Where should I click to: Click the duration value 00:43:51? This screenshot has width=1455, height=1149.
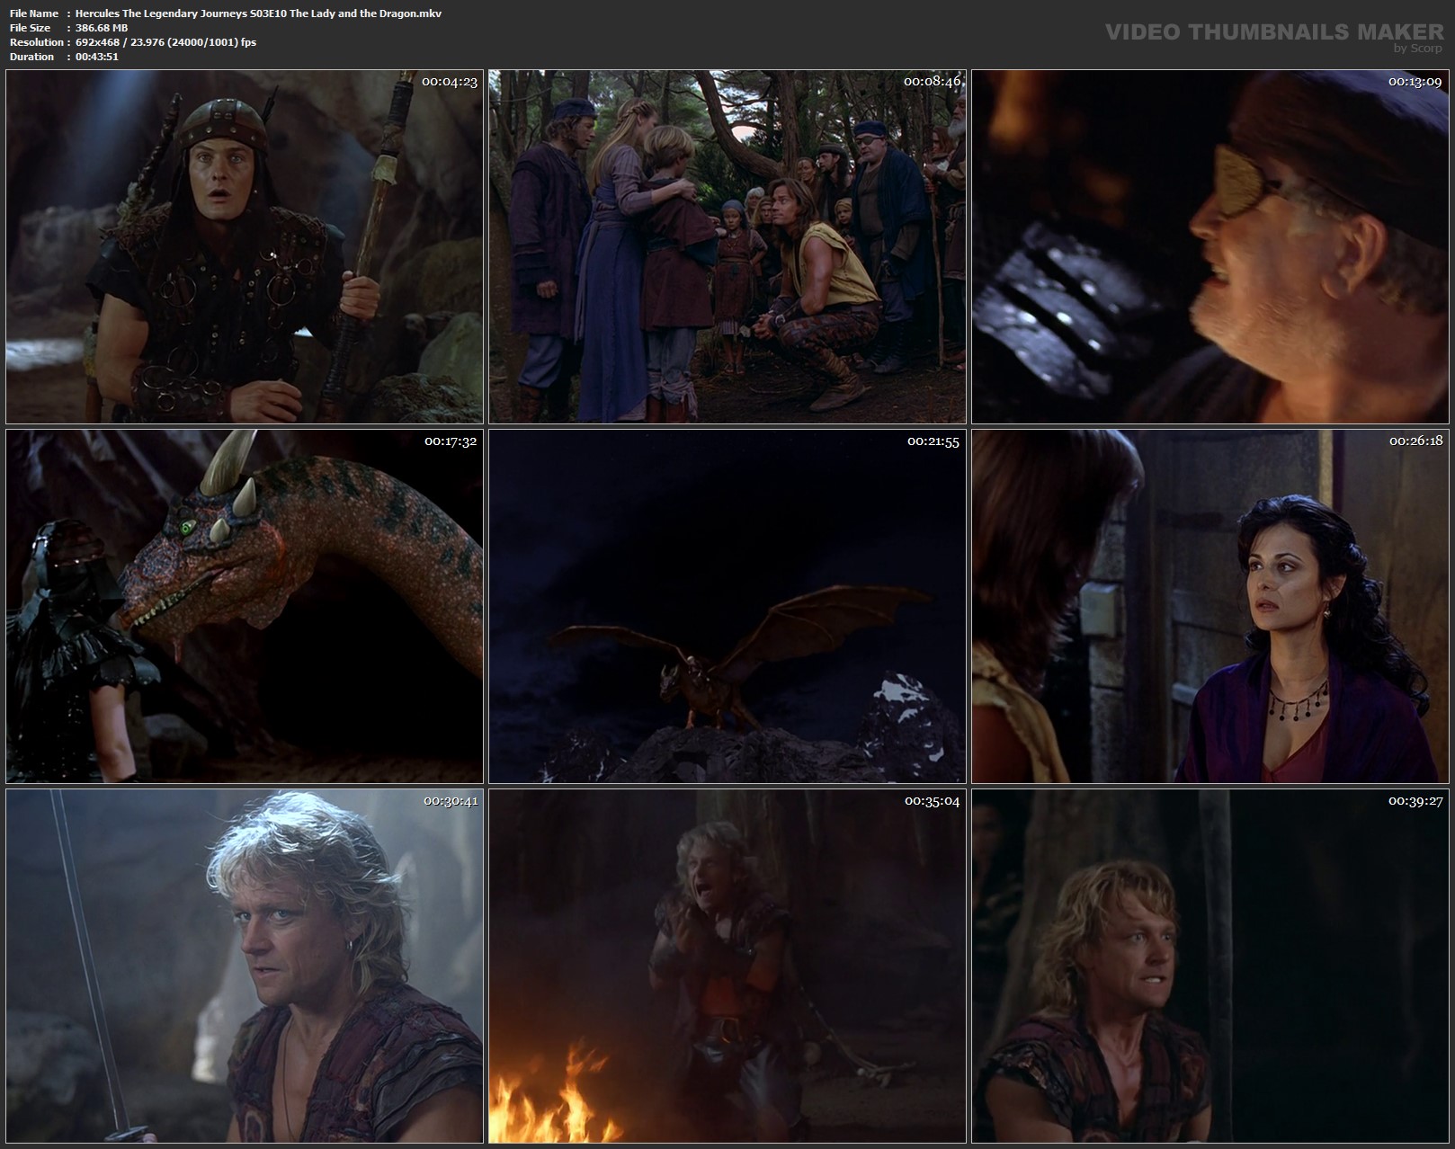point(97,57)
